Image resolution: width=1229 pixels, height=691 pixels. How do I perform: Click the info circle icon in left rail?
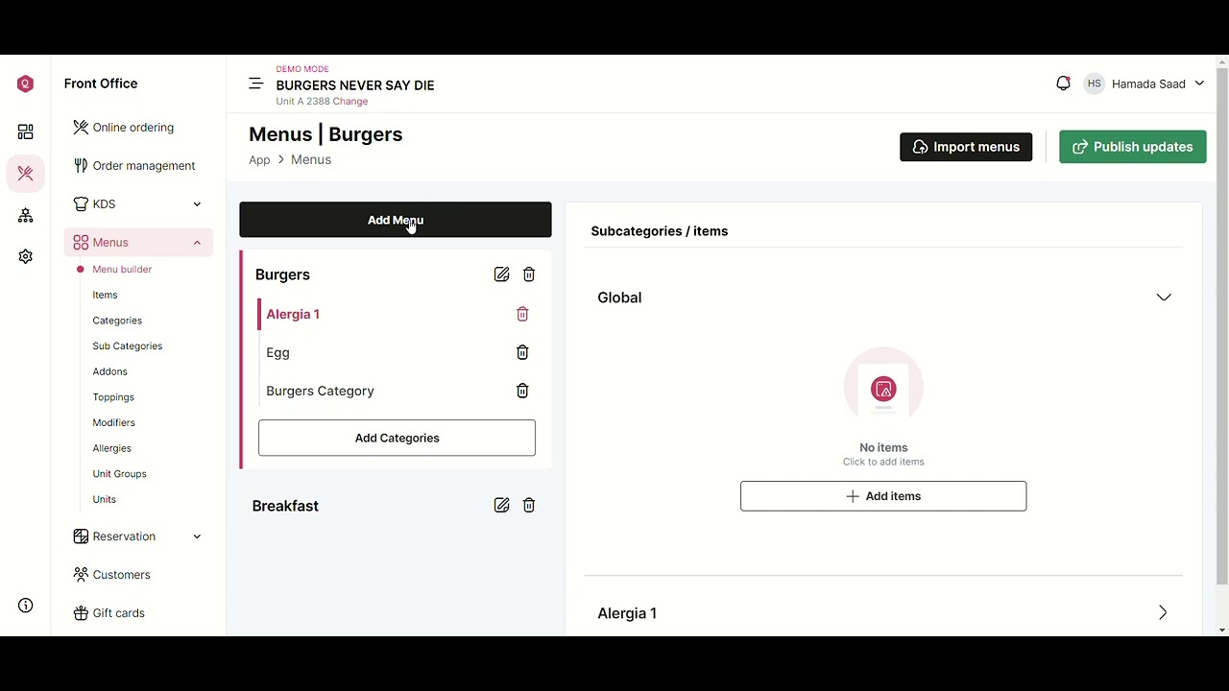tap(26, 606)
